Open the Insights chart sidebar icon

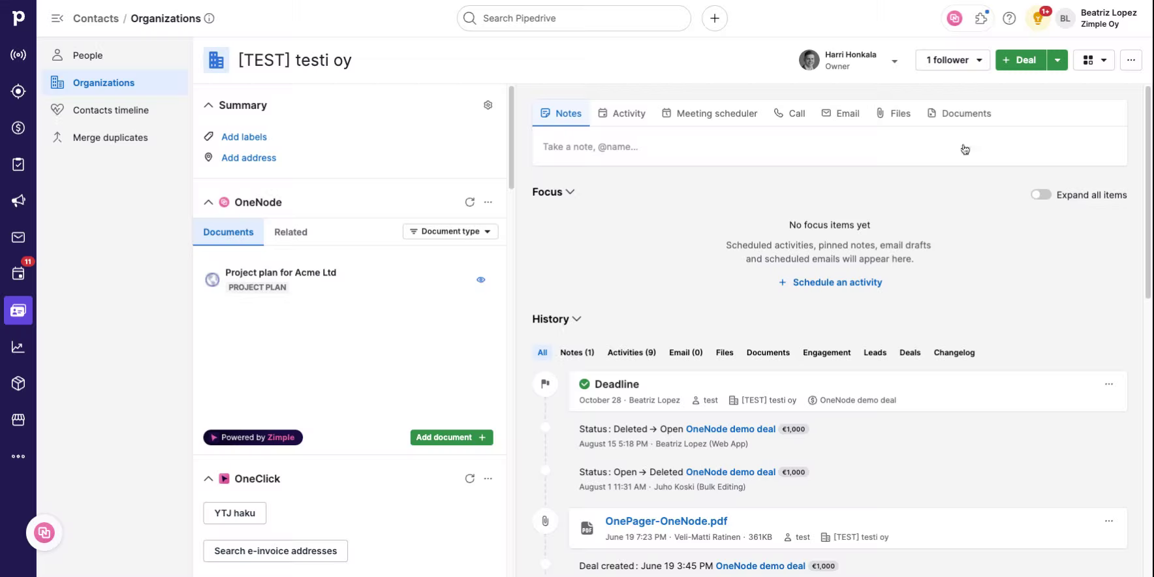(x=18, y=347)
